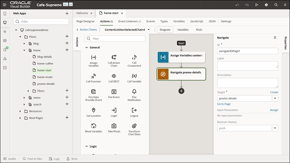Select the Take Photo action

114,128
